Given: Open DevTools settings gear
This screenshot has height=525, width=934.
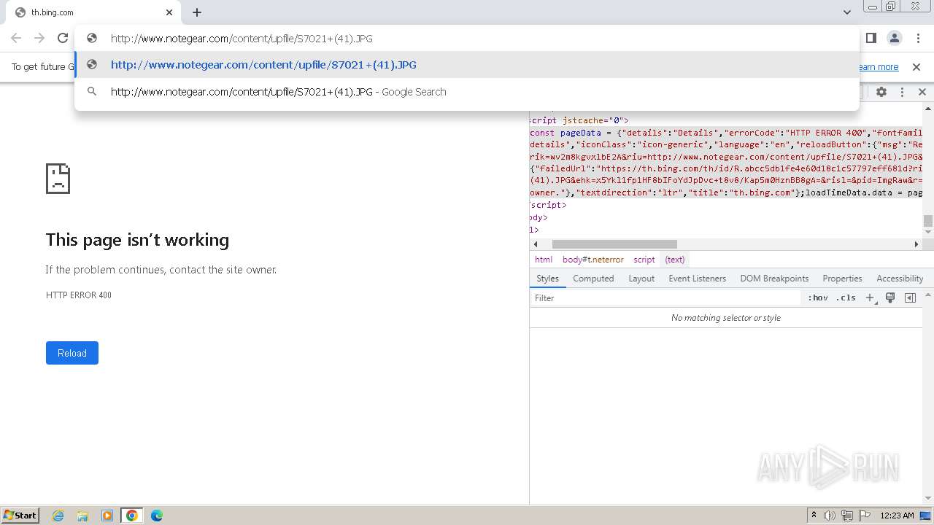Looking at the screenshot, I should 881,92.
